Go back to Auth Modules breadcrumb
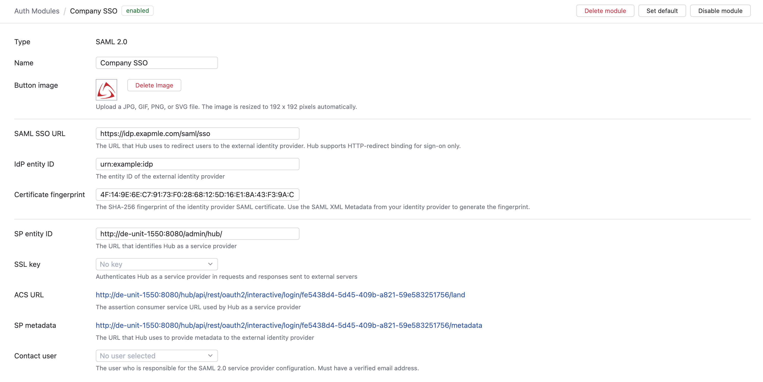This screenshot has width=763, height=382. [x=37, y=11]
